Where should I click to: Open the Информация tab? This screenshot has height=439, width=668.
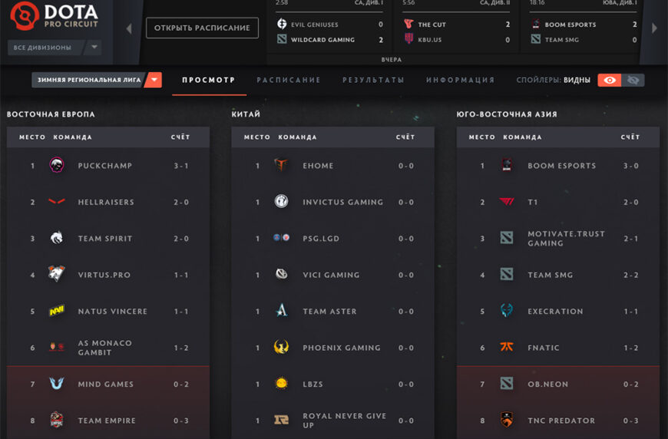(460, 80)
